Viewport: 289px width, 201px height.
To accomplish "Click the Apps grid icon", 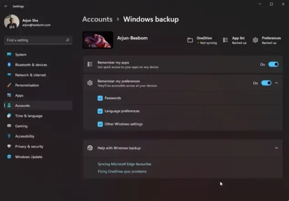I will [x=9, y=95].
